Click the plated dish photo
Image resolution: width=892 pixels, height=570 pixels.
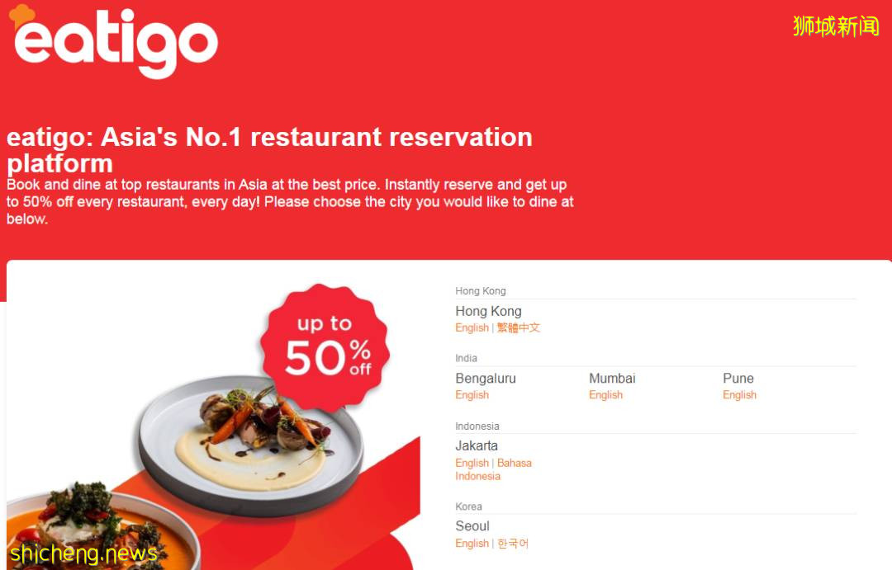(x=251, y=446)
